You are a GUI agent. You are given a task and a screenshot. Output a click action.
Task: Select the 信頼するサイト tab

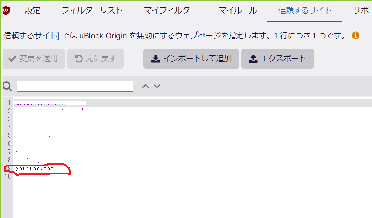coord(305,10)
